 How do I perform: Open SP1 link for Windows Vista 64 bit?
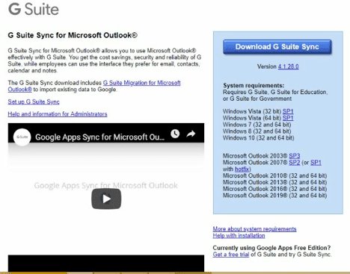coord(288,118)
